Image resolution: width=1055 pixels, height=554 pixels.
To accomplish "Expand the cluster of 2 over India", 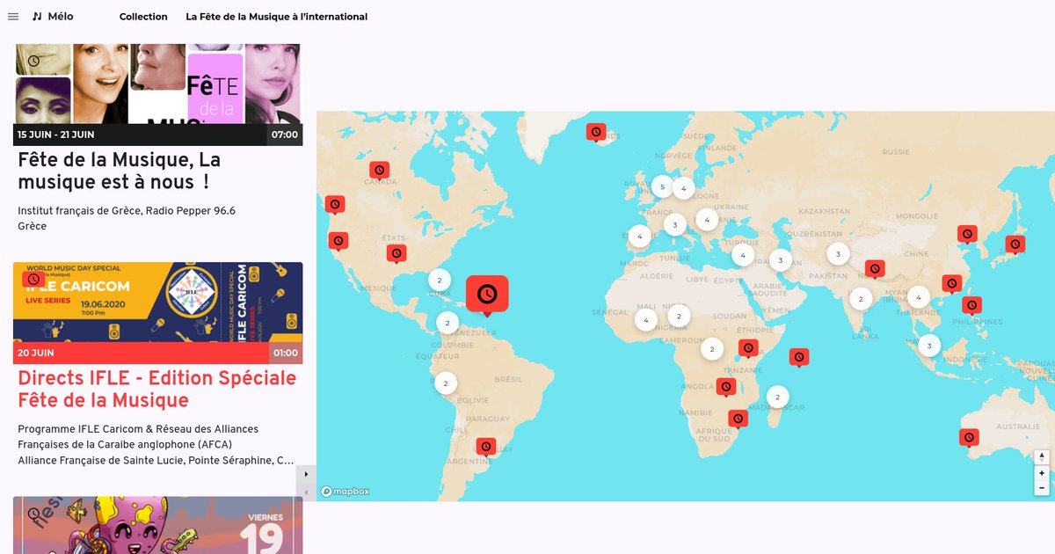I will click(861, 299).
